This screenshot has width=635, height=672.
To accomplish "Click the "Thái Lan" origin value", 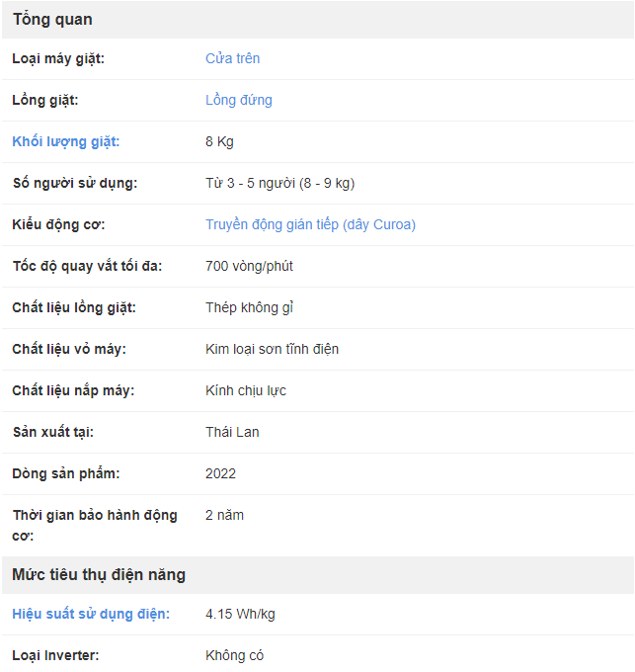I will [232, 432].
